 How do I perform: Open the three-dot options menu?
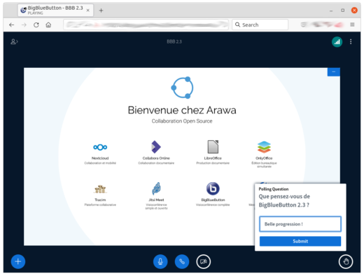[x=351, y=42]
